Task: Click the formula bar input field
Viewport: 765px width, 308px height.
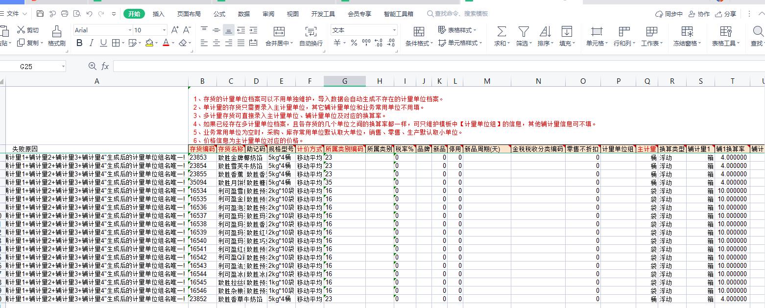Action: click(x=438, y=66)
